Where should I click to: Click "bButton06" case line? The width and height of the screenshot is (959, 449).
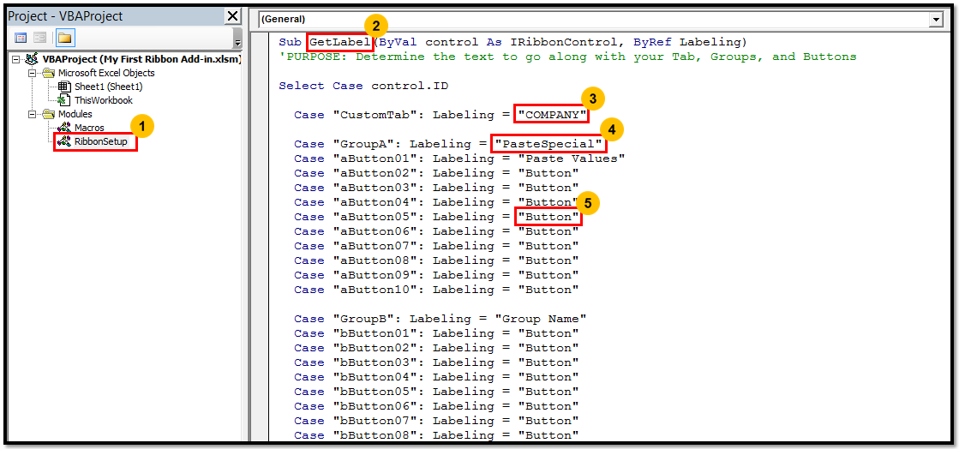coord(436,407)
